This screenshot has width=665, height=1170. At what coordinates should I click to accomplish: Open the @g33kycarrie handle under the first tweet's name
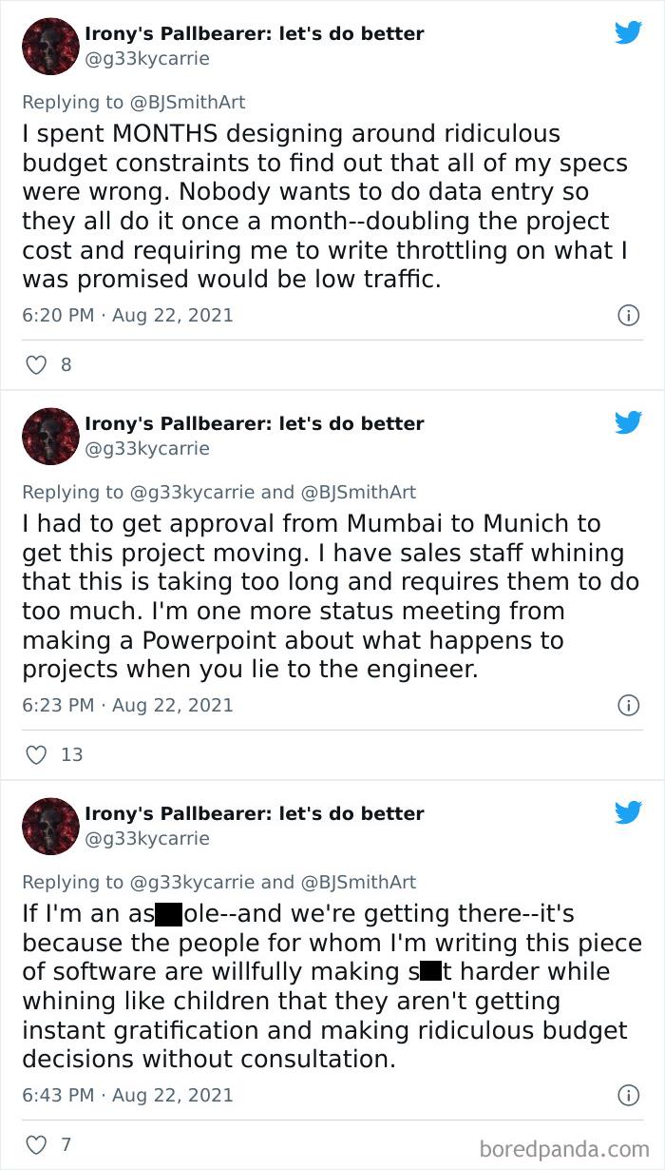click(147, 58)
